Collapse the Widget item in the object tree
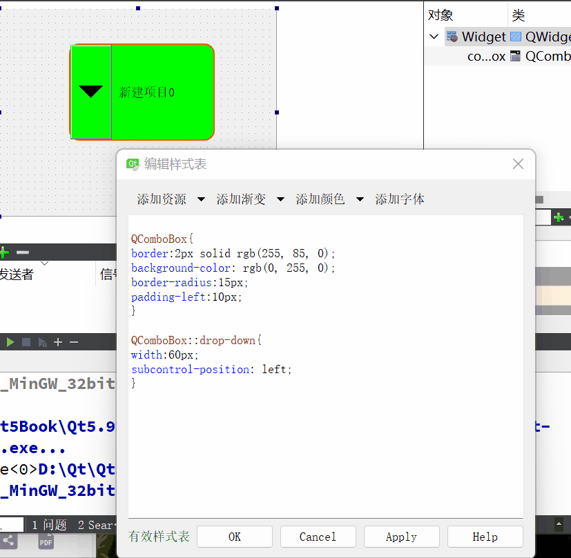The image size is (571, 558). pyautogui.click(x=434, y=37)
